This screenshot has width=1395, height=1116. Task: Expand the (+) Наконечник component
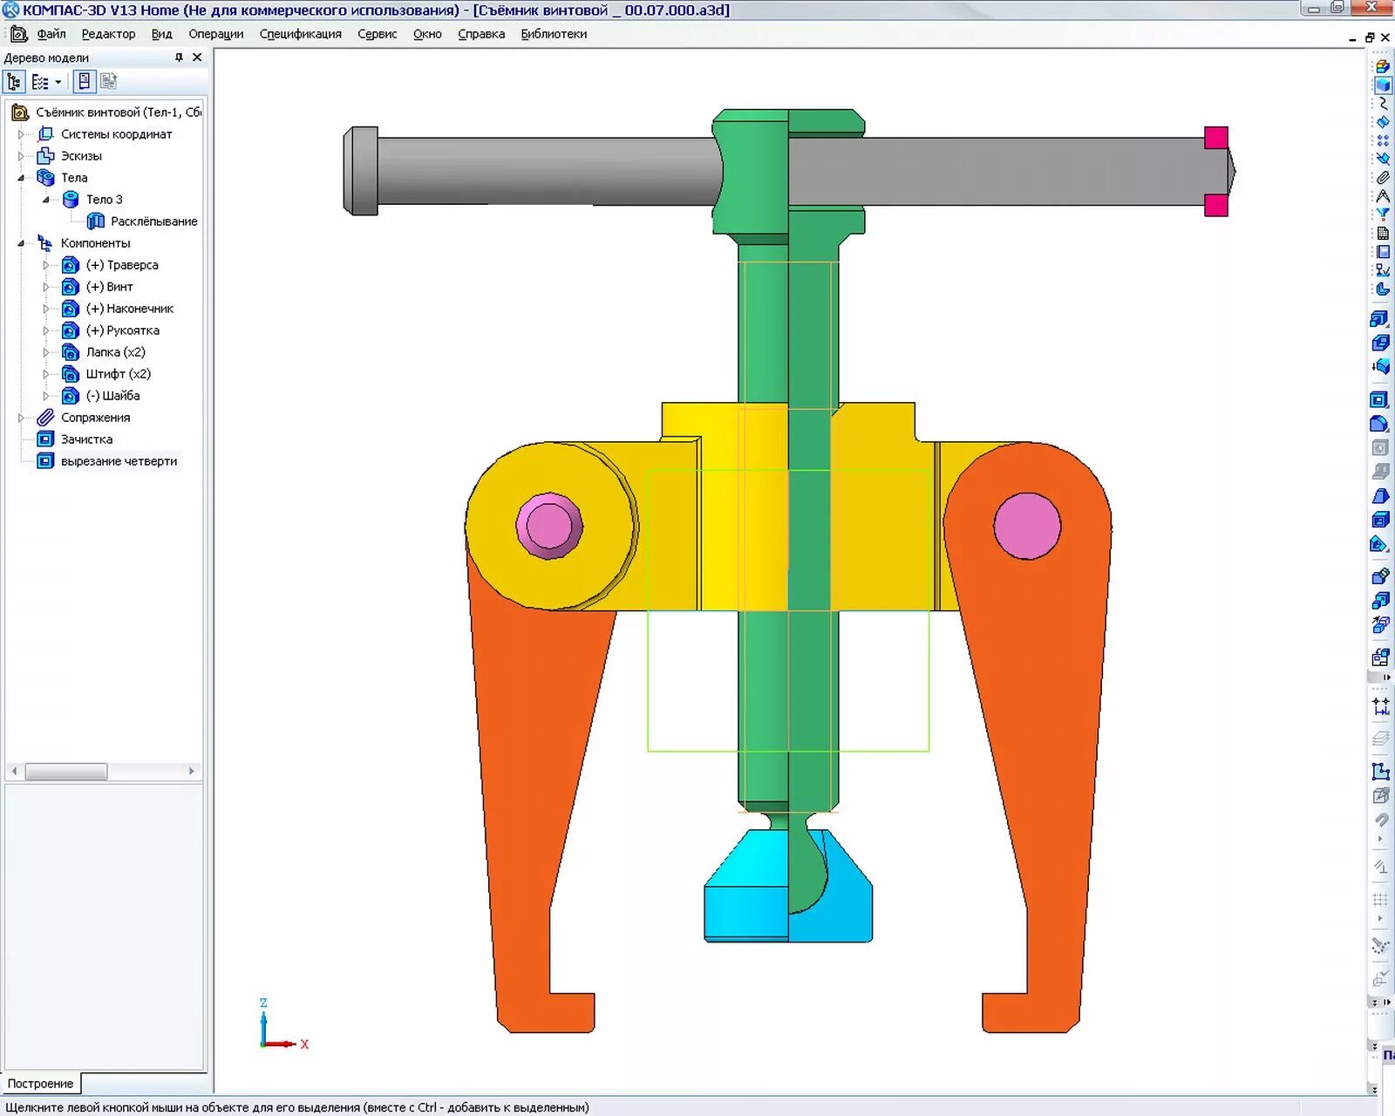[x=46, y=309]
